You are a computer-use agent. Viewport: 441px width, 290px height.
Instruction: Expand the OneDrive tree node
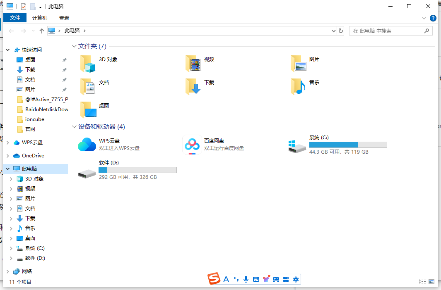8,155
